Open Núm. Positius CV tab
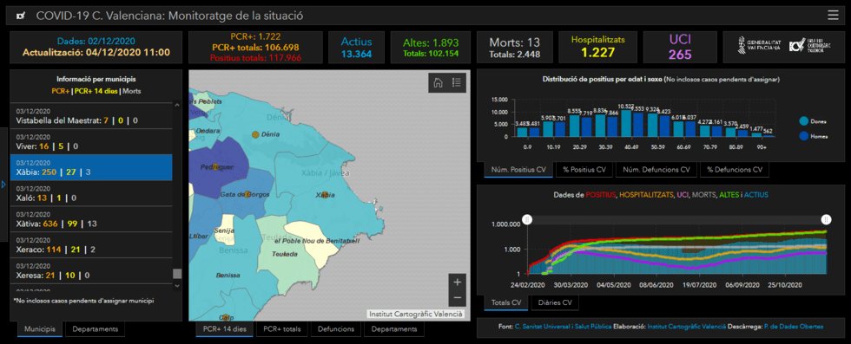Screen dimensions: 851x344 pos(518,170)
